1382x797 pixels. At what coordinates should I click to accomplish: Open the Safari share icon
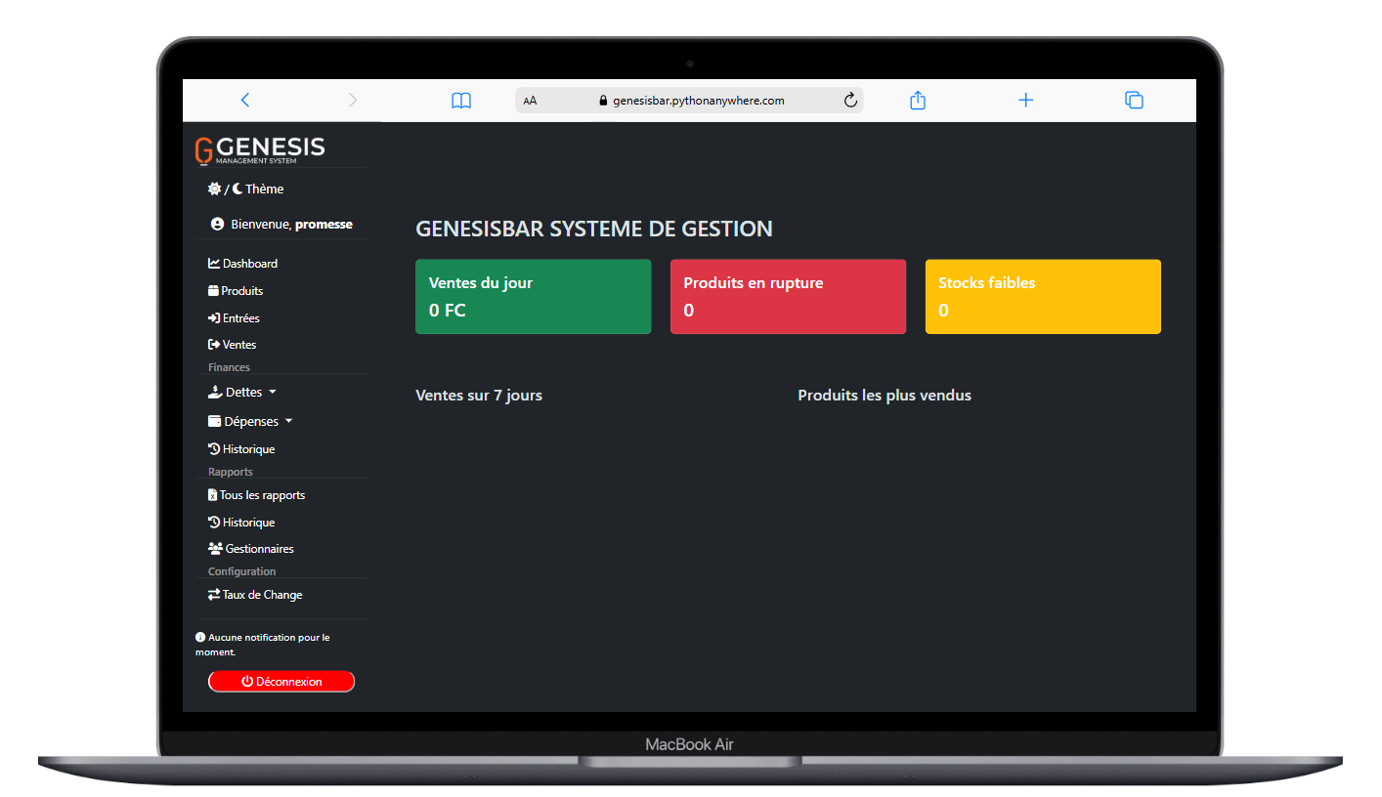point(917,100)
